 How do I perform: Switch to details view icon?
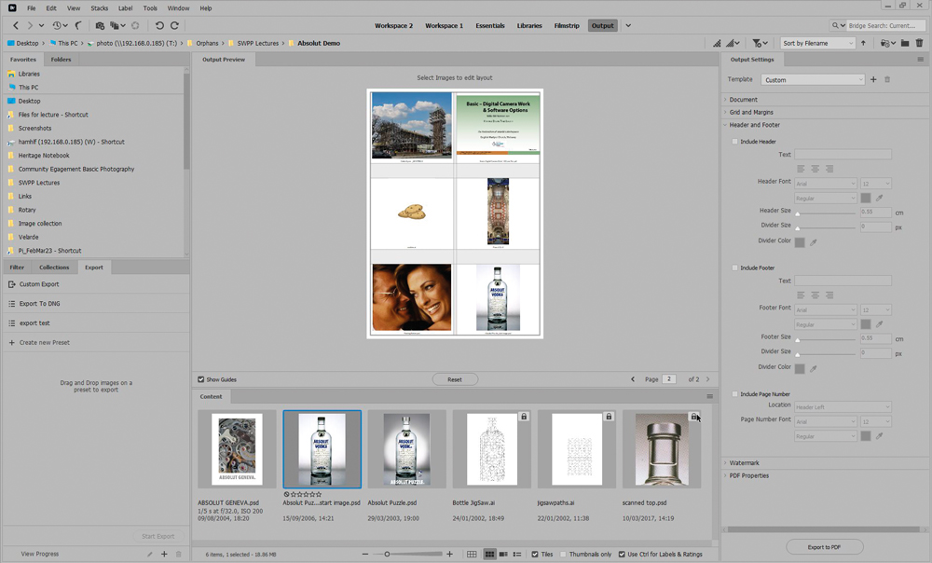[x=503, y=554]
